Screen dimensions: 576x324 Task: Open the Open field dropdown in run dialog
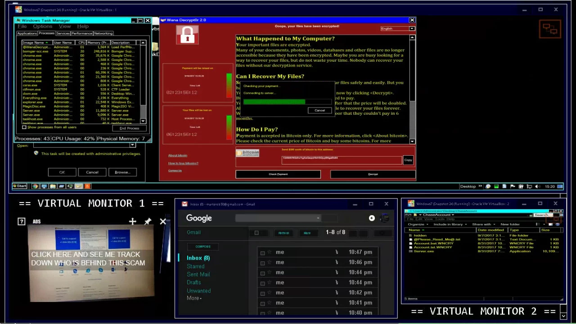pos(132,145)
